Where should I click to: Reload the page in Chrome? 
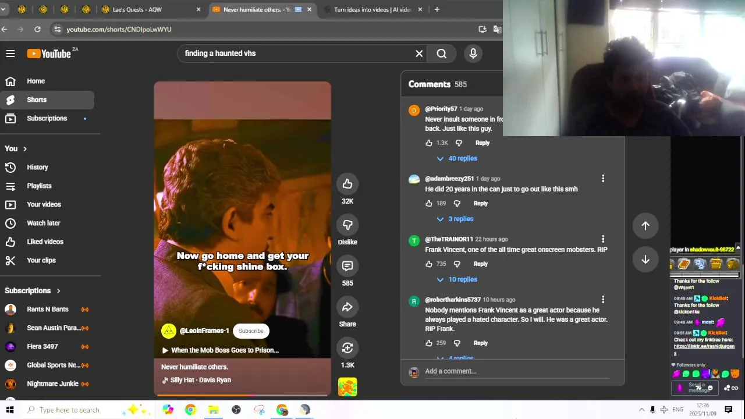tap(37, 29)
